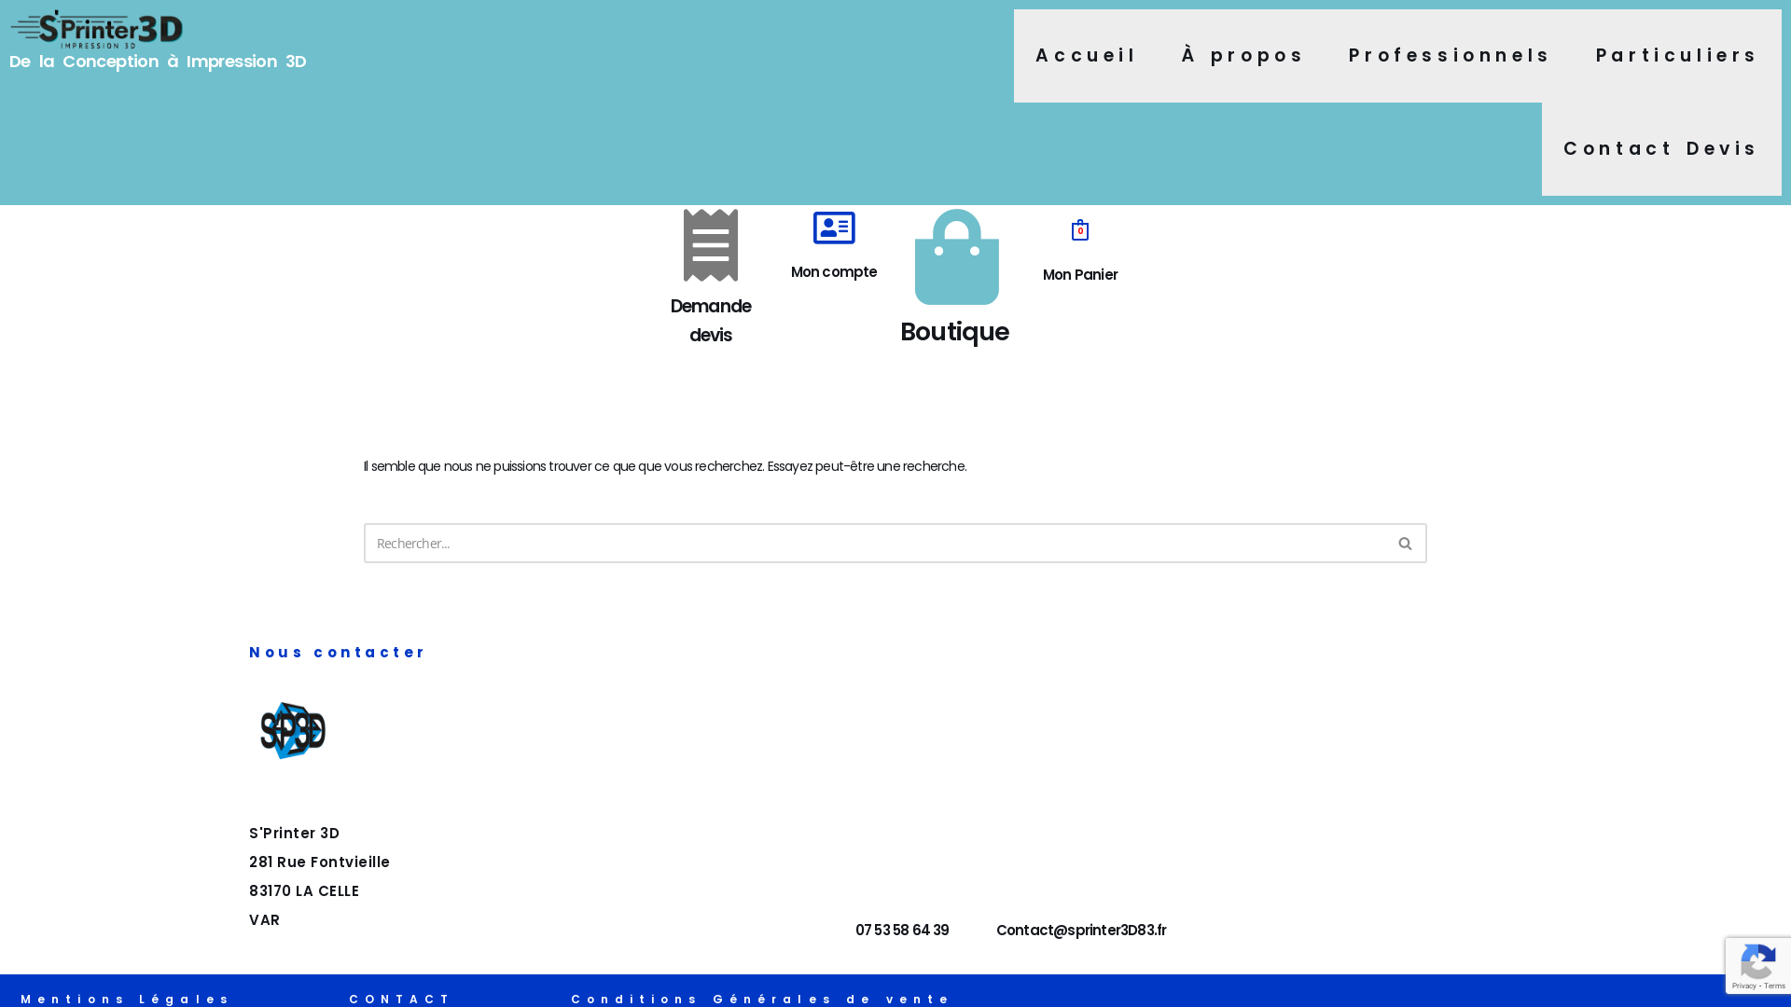Open the Mon Panier cart icon
Viewport: 1791px width, 1007px height.
[1079, 230]
